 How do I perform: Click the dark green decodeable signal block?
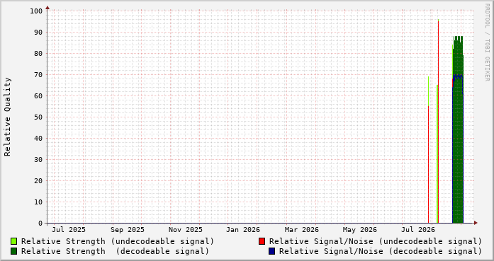pos(458,129)
